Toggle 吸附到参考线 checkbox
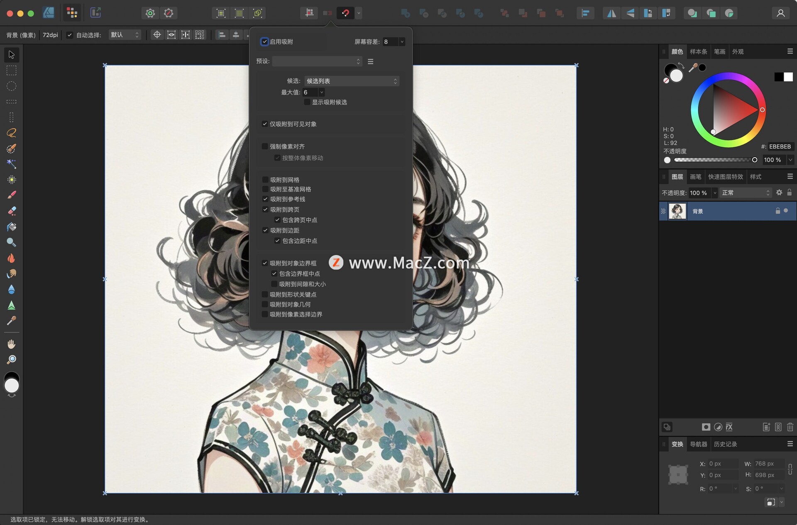Screen dimensions: 797x525 pos(265,199)
